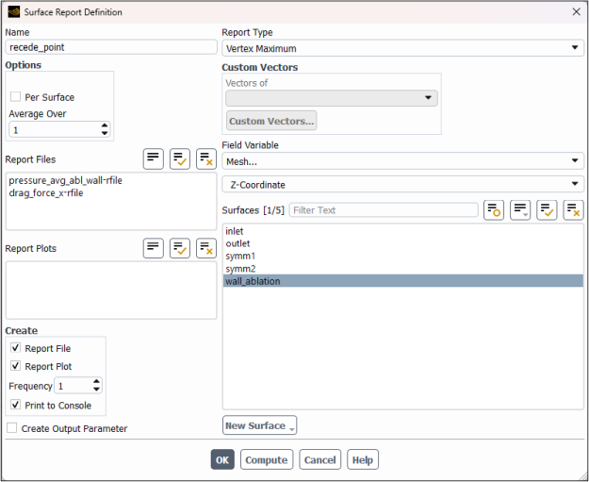This screenshot has height=482, width=589.
Task: Toggle Create Output Parameter checkbox
Action: click(12, 428)
